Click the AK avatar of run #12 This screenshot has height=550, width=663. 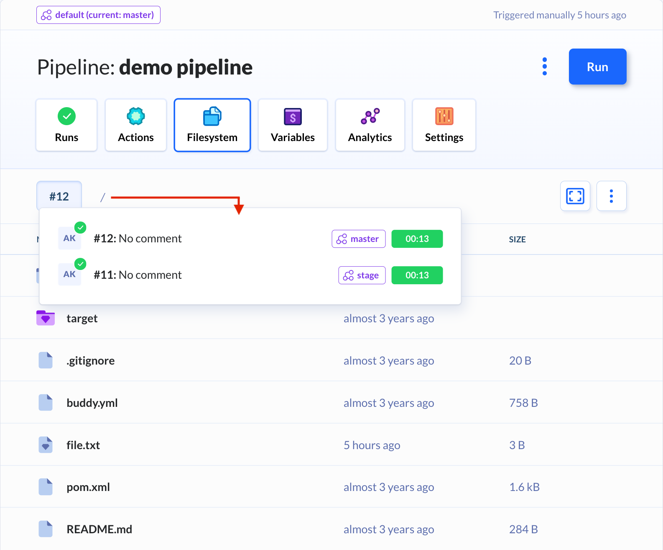[x=70, y=238]
